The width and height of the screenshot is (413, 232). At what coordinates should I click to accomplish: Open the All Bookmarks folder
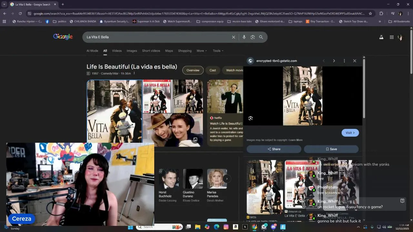[399, 22]
